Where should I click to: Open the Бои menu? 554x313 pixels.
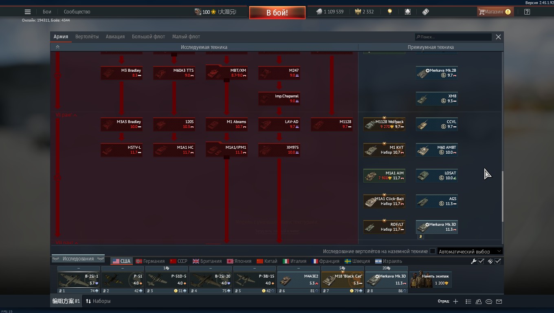(47, 12)
